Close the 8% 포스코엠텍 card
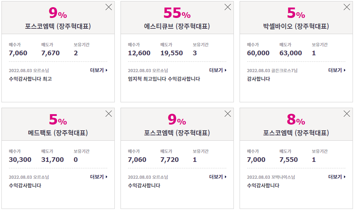The height and width of the screenshot is (210, 354). click(x=346, y=114)
